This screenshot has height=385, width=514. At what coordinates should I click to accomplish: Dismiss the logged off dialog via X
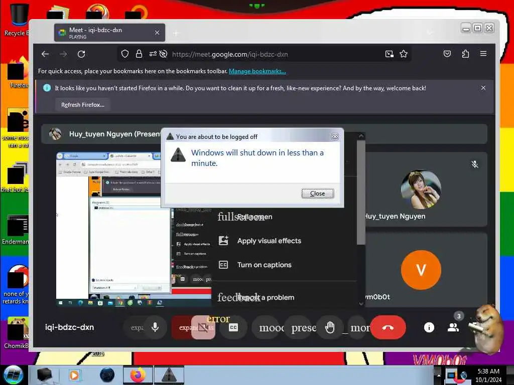(334, 136)
